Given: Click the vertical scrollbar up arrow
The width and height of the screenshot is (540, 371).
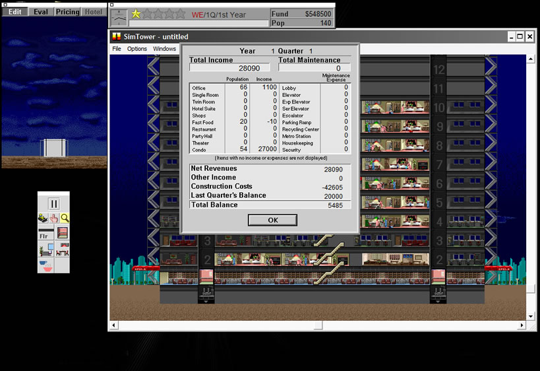Looking at the screenshot, I should [x=531, y=60].
